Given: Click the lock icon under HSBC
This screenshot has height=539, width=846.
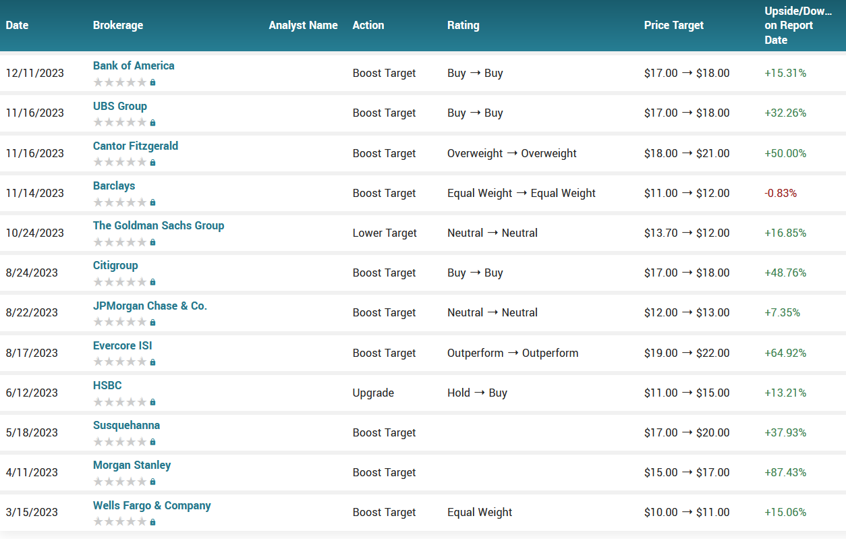Looking at the screenshot, I should click(152, 402).
